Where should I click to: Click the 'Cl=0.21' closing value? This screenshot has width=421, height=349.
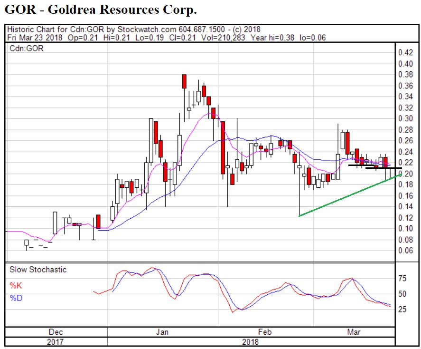pyautogui.click(x=182, y=38)
